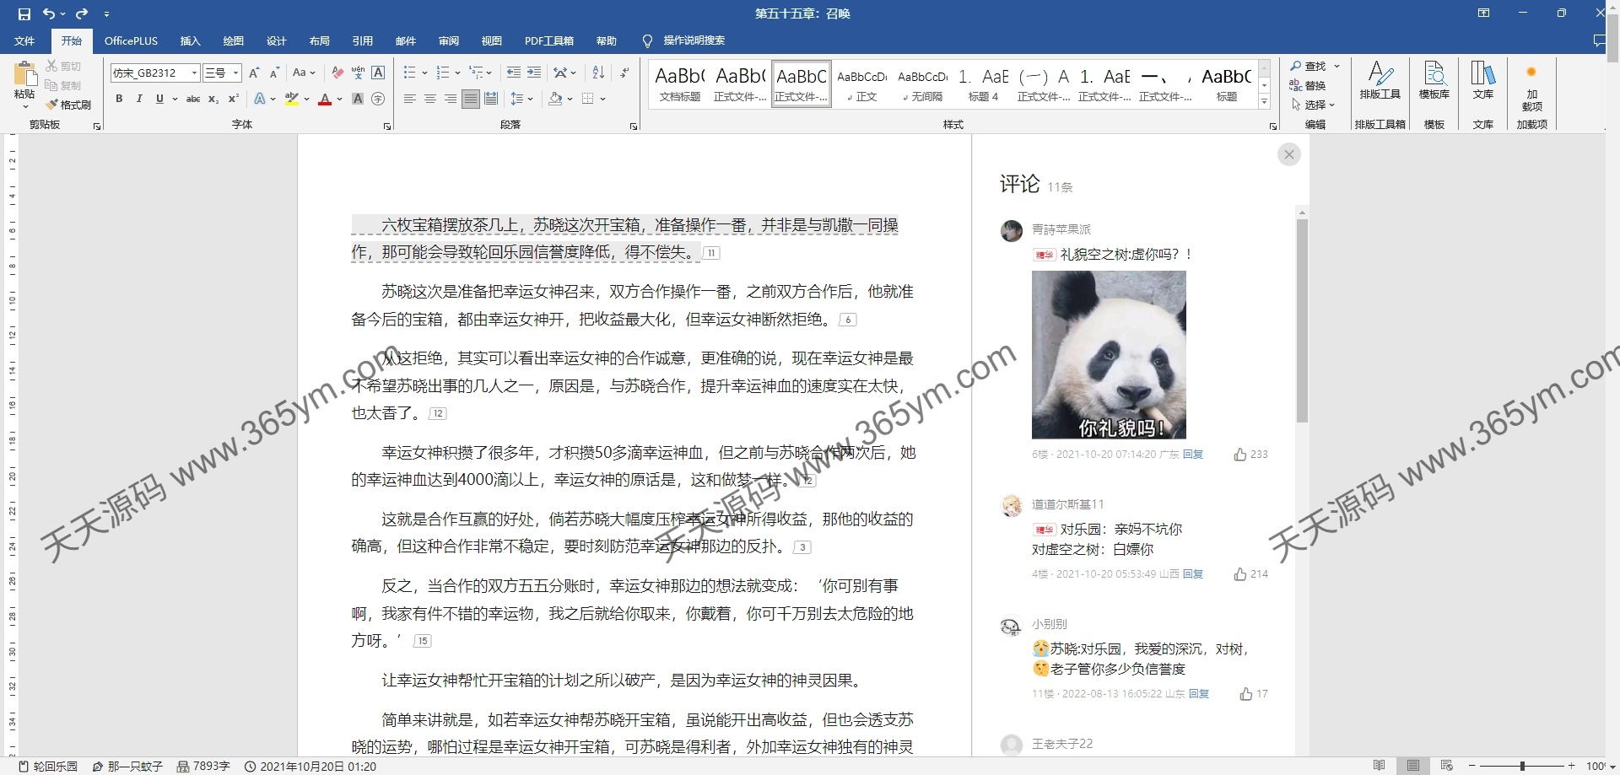Close the 评论 comments panel
The height and width of the screenshot is (775, 1620).
[x=1288, y=154]
